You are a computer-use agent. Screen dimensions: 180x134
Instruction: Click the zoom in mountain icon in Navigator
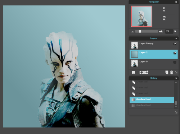point(161,31)
